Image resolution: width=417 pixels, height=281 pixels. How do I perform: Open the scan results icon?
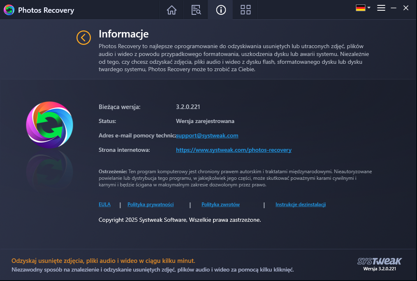(196, 10)
